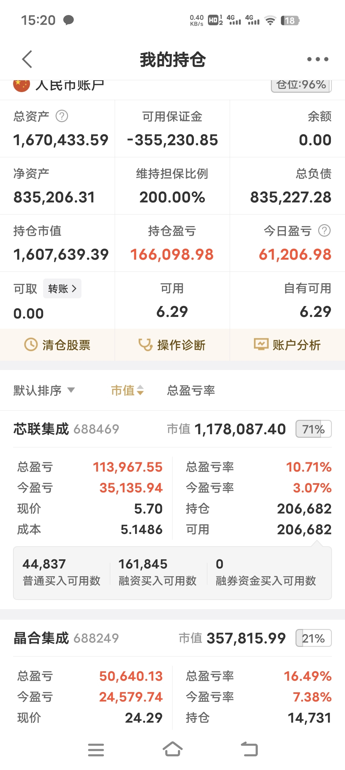The height and width of the screenshot is (770, 345).
Task: Tap Android home navigation icon
Action: 172,749
